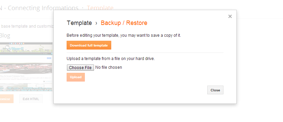This screenshot has width=283, height=122.
Task: Click the breadcrumb chevron after Template
Action: 96,23
